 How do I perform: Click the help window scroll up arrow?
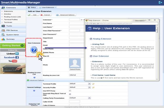157,26
